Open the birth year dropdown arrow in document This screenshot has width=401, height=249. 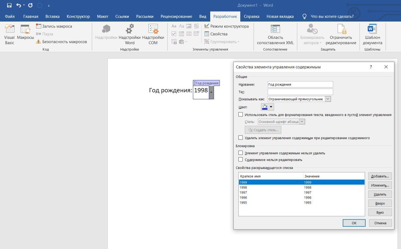pyautogui.click(x=211, y=92)
